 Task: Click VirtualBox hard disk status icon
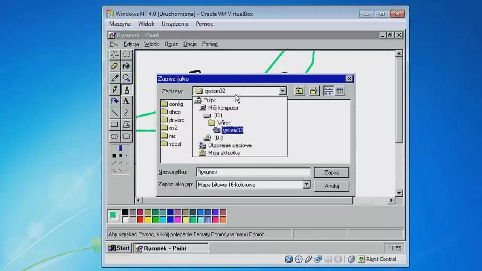[x=289, y=259]
